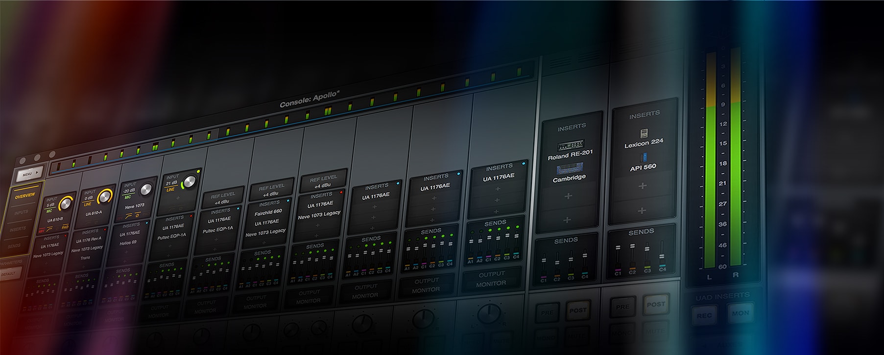The image size is (884, 355).
Task: Open the UA 610-B Unison plugin
Action: (x=55, y=220)
